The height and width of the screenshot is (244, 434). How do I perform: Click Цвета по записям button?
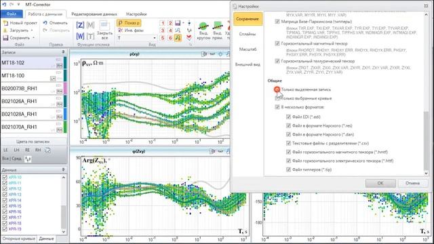(x=33, y=142)
